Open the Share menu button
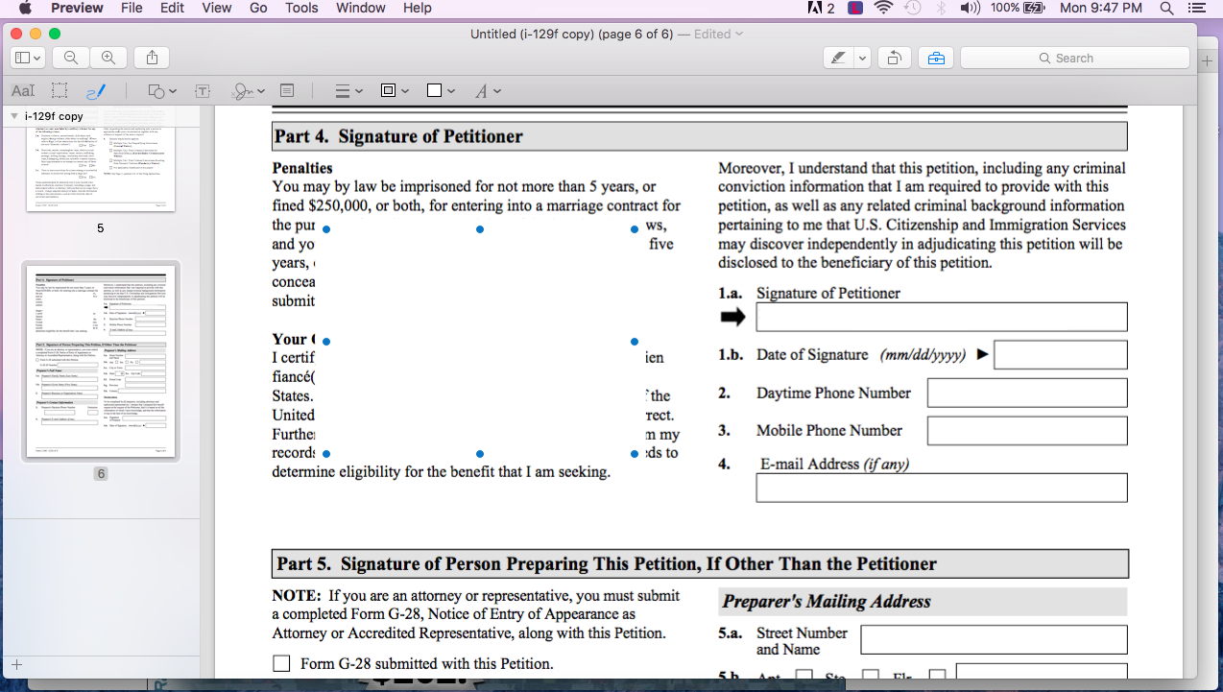The width and height of the screenshot is (1223, 692). click(x=153, y=58)
